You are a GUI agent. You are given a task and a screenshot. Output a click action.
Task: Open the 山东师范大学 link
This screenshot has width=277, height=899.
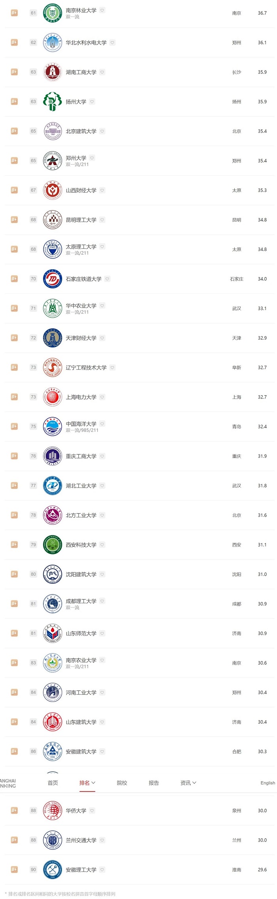tap(81, 633)
